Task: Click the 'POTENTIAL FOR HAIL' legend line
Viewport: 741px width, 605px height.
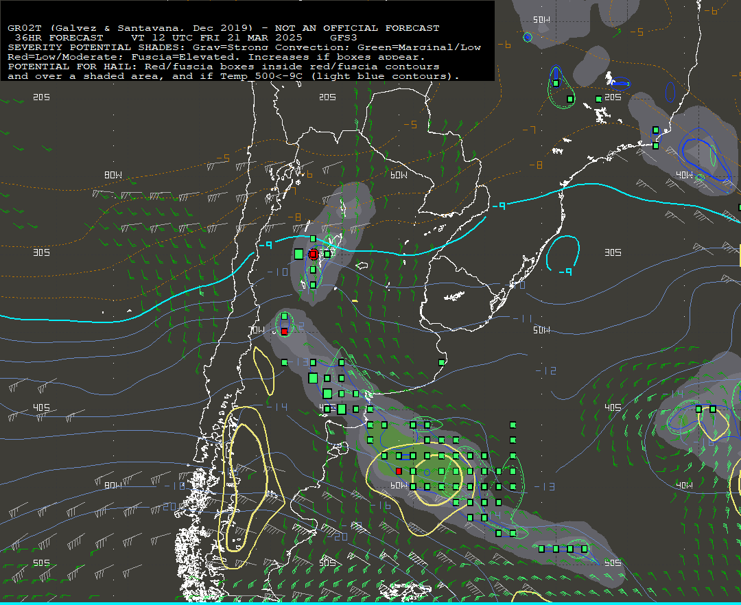Action: (x=224, y=67)
